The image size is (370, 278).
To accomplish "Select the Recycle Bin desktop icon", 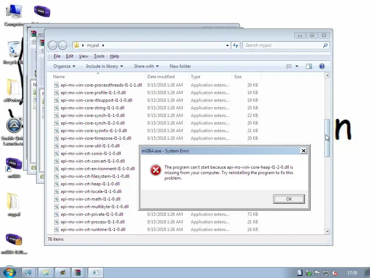I will tap(13, 52).
